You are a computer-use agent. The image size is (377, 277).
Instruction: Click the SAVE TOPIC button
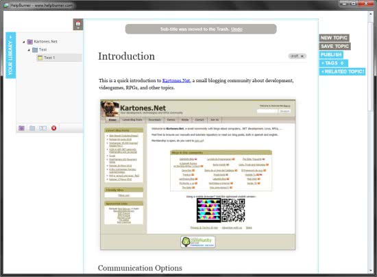pyautogui.click(x=335, y=46)
